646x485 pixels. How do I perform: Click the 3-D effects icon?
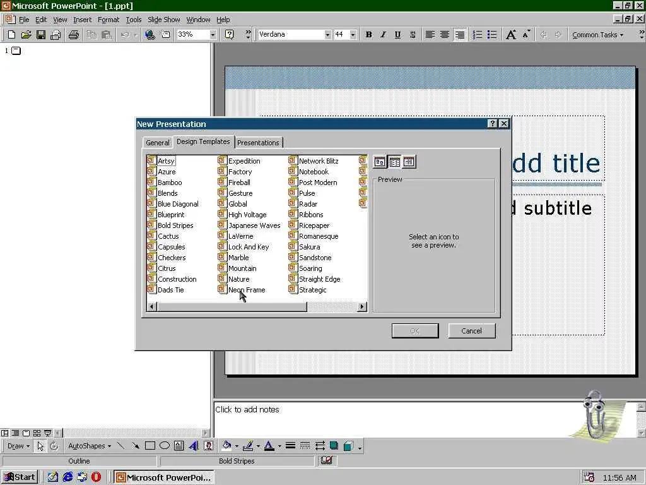pyautogui.click(x=348, y=446)
